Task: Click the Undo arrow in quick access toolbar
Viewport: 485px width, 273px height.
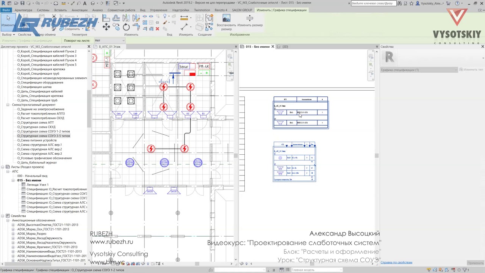Action: click(x=37, y=3)
